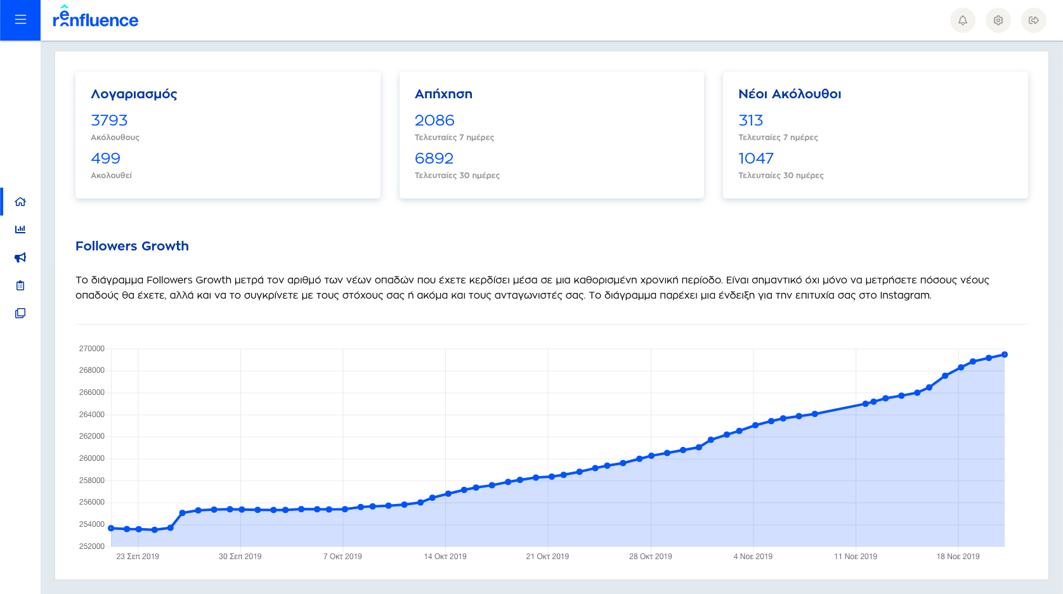The image size is (1063, 594).
Task: Click the Followers Growth heading
Action: (x=132, y=246)
